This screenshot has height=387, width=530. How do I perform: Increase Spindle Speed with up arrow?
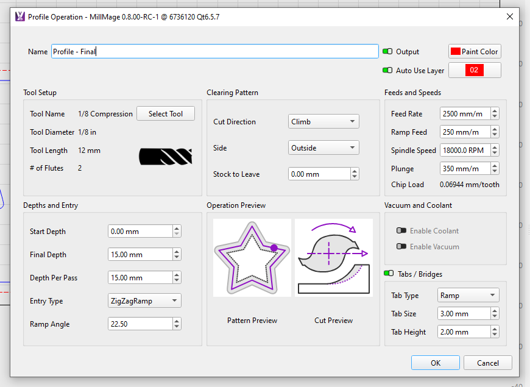coord(495,147)
